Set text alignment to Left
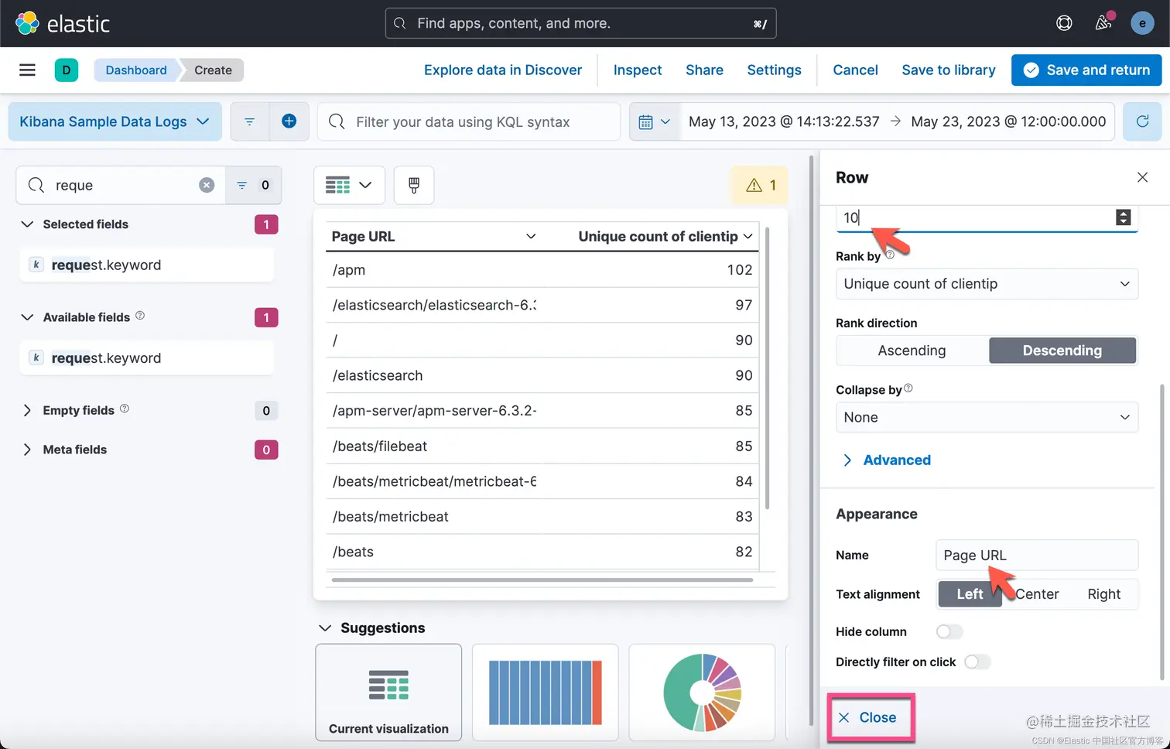This screenshot has height=749, width=1170. 970,594
